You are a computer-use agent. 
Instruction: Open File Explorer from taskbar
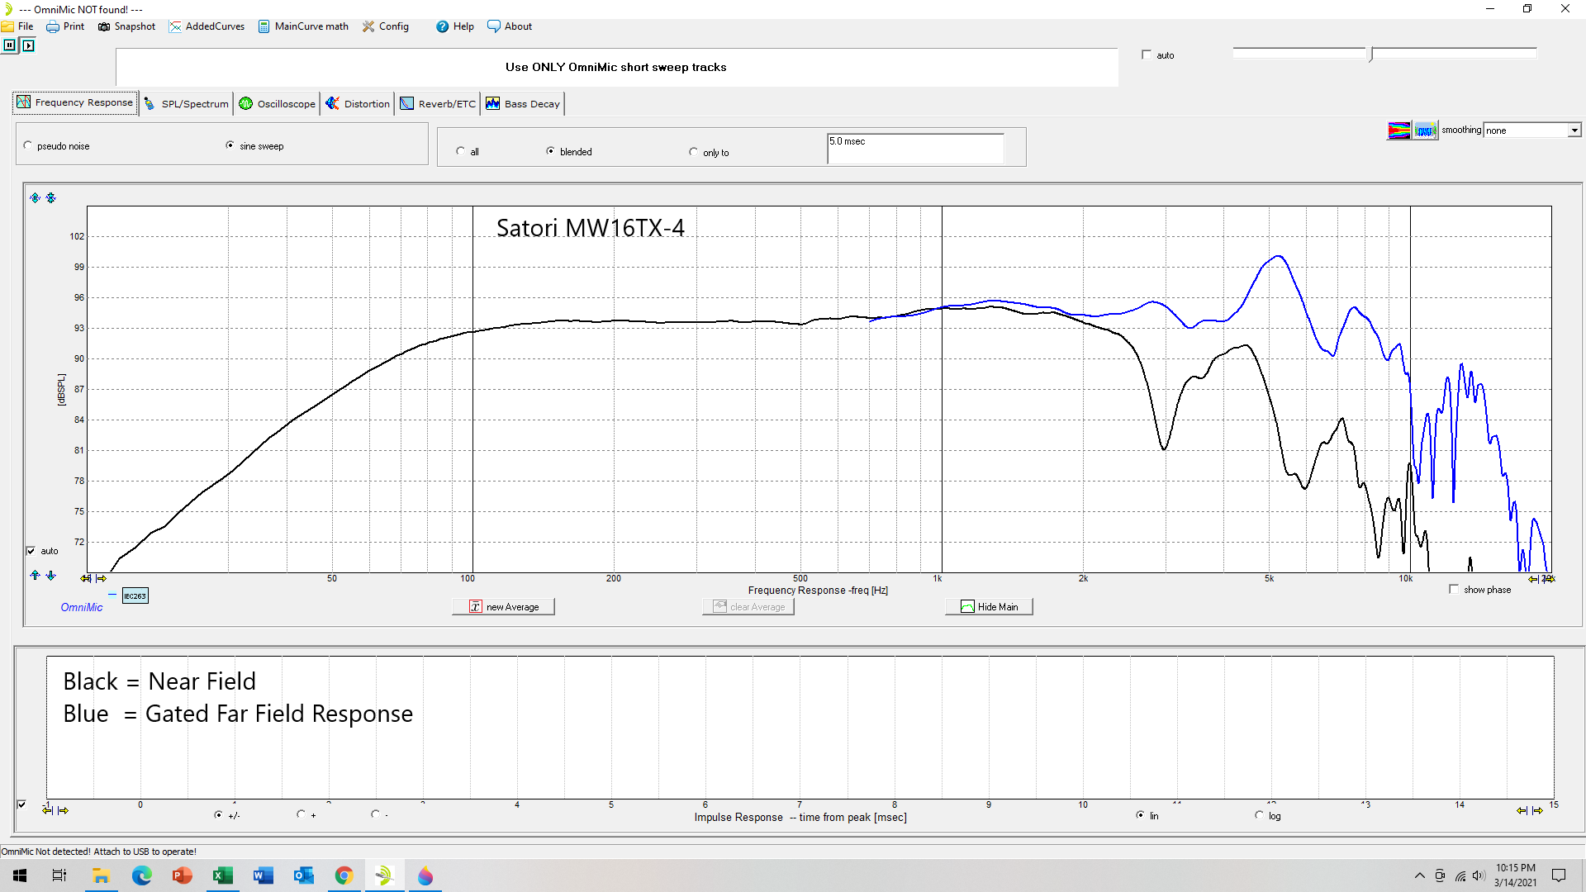(101, 875)
